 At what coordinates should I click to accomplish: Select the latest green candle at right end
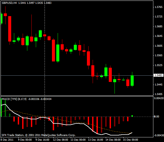(132, 81)
